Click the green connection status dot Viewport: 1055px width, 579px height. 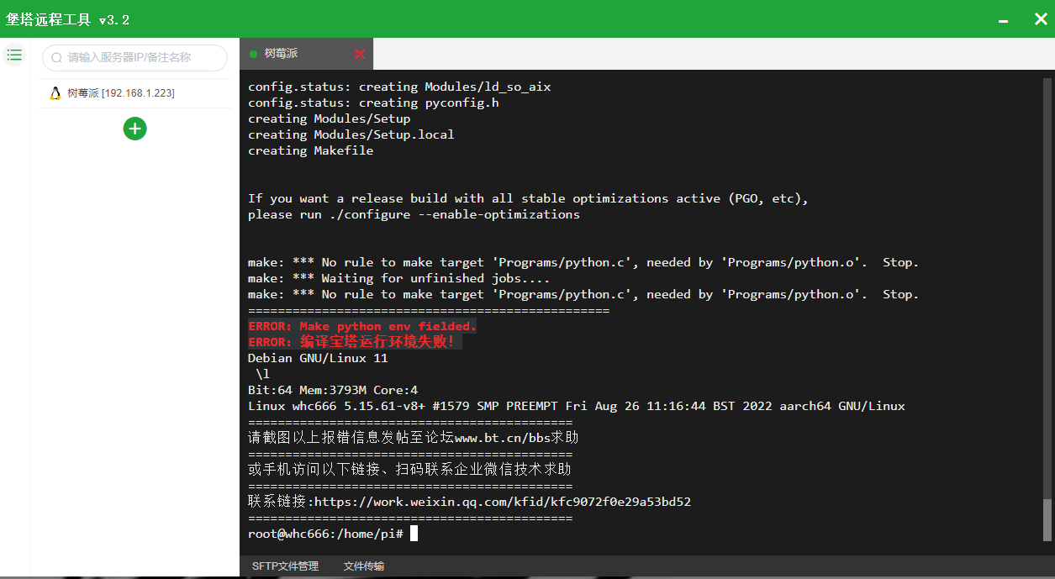pos(253,54)
